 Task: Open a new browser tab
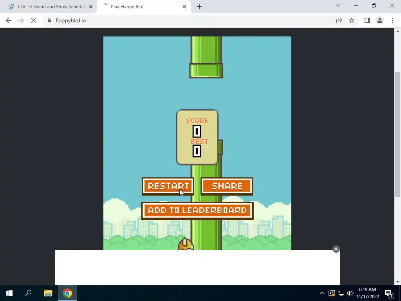click(199, 7)
